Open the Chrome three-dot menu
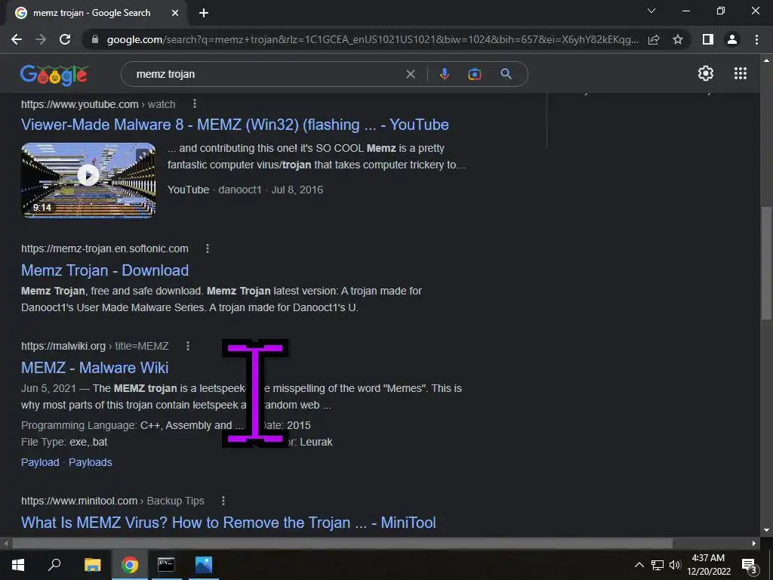 tap(756, 39)
